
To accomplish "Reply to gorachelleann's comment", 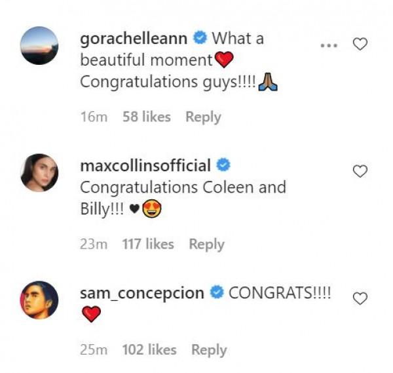I will tap(203, 117).
